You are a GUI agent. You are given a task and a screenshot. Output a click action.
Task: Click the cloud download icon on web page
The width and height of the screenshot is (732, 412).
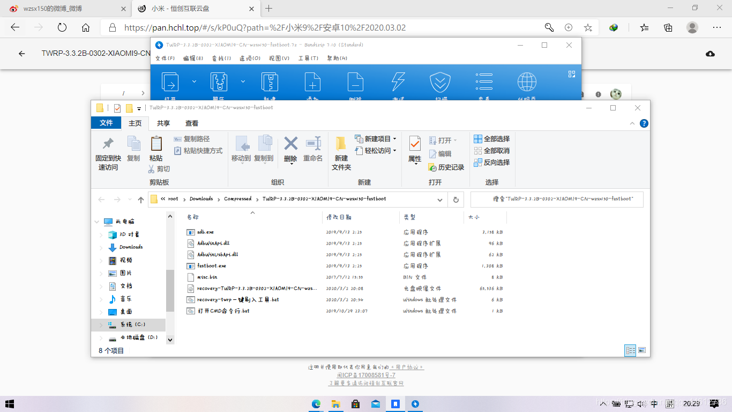(x=710, y=54)
